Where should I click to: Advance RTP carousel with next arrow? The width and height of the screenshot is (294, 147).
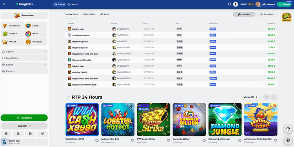(274, 97)
